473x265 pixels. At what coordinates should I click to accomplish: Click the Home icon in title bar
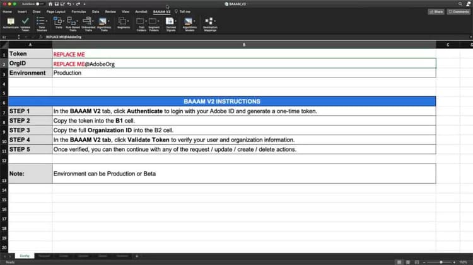(x=50, y=4)
